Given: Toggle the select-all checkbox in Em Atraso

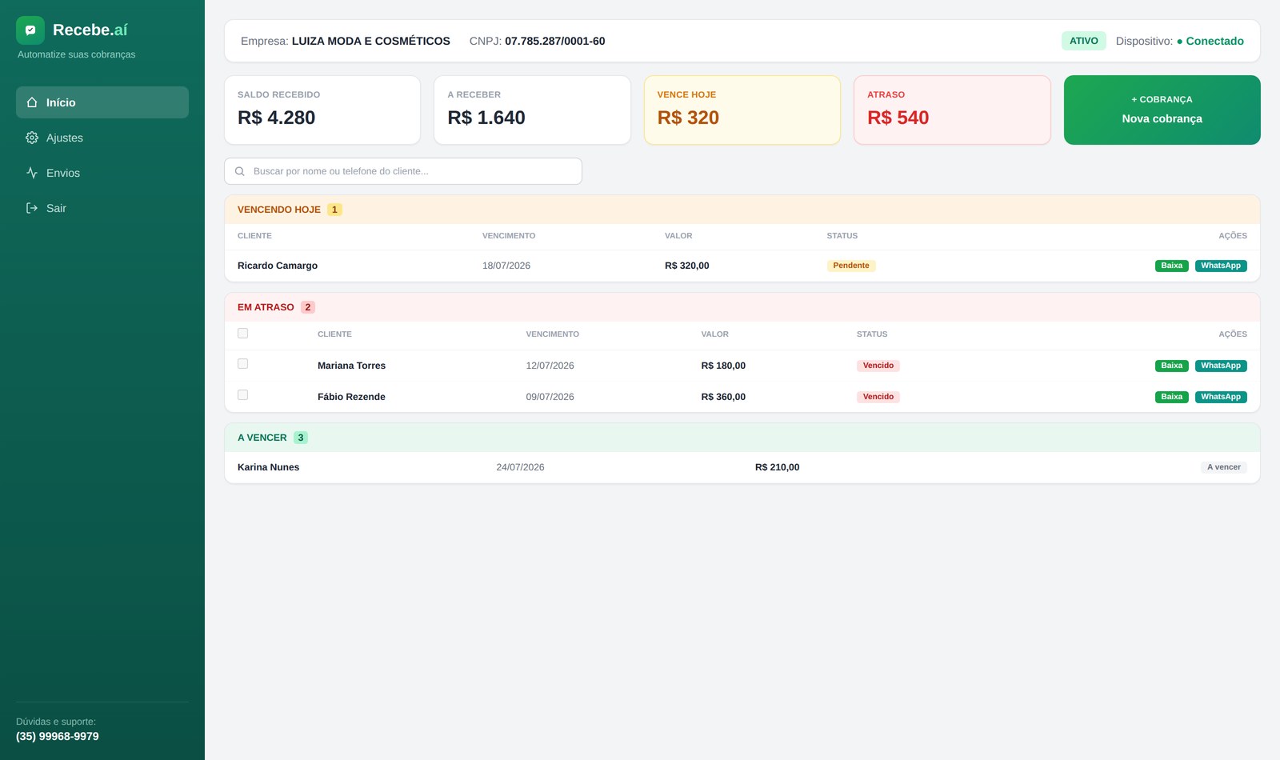Looking at the screenshot, I should (243, 334).
